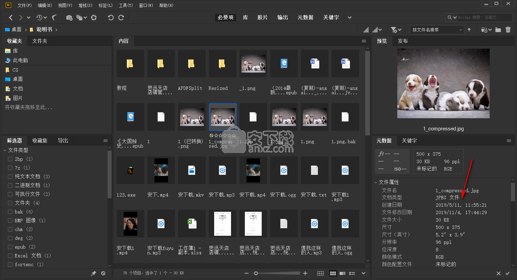Check the 二进制文档 filter
This screenshot has width=517, height=280.
(x=10, y=185)
